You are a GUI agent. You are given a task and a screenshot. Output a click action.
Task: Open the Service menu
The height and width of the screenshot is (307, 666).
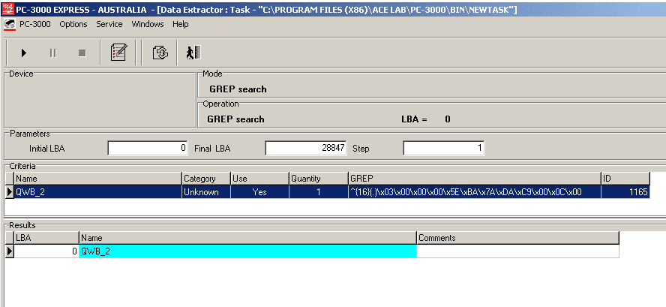point(109,24)
